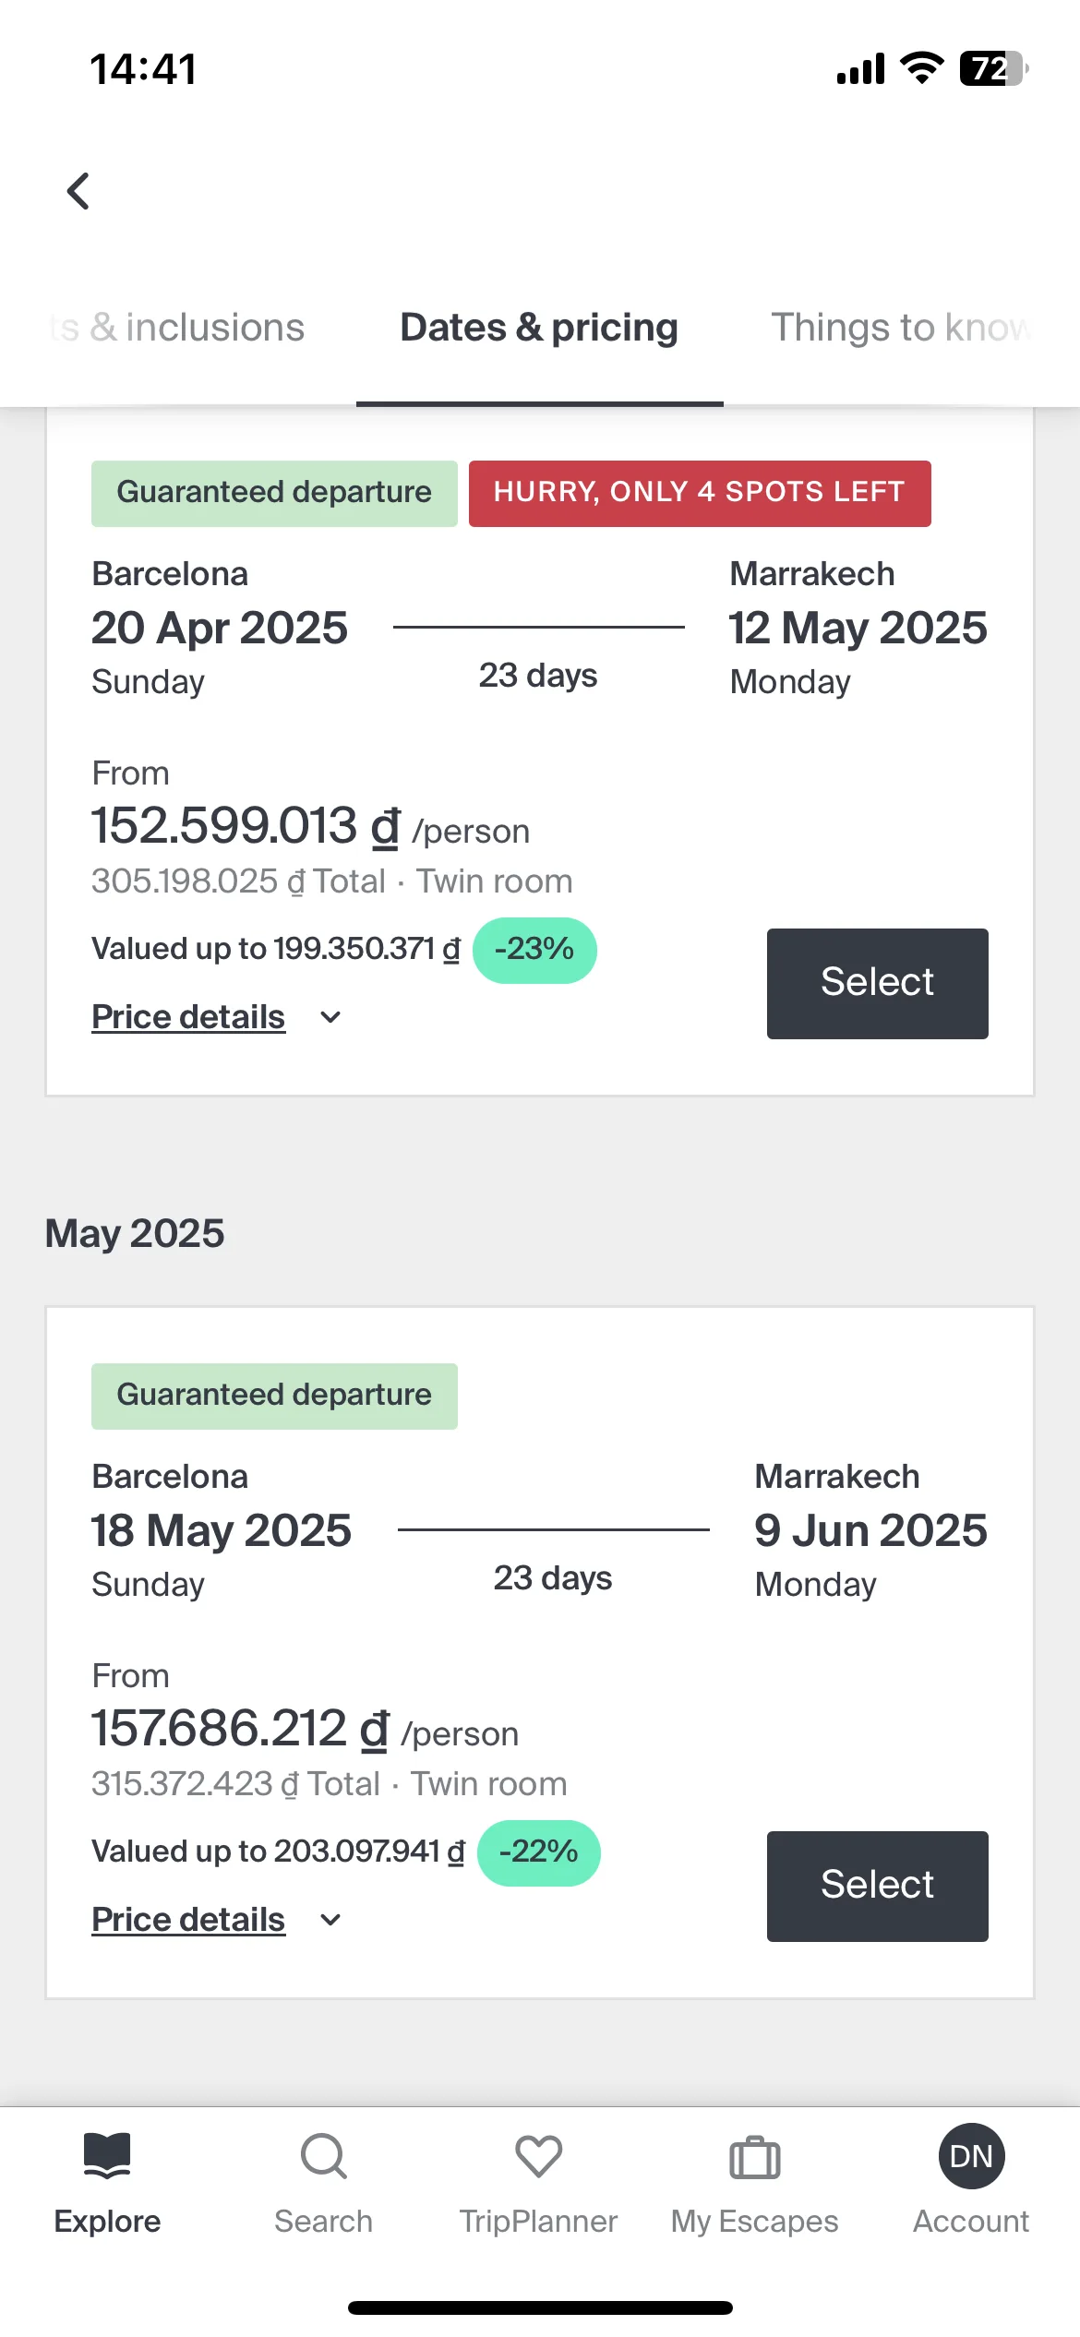Open Price details link for 20 Apr departure
The height and width of the screenshot is (2337, 1080).
188,1017
